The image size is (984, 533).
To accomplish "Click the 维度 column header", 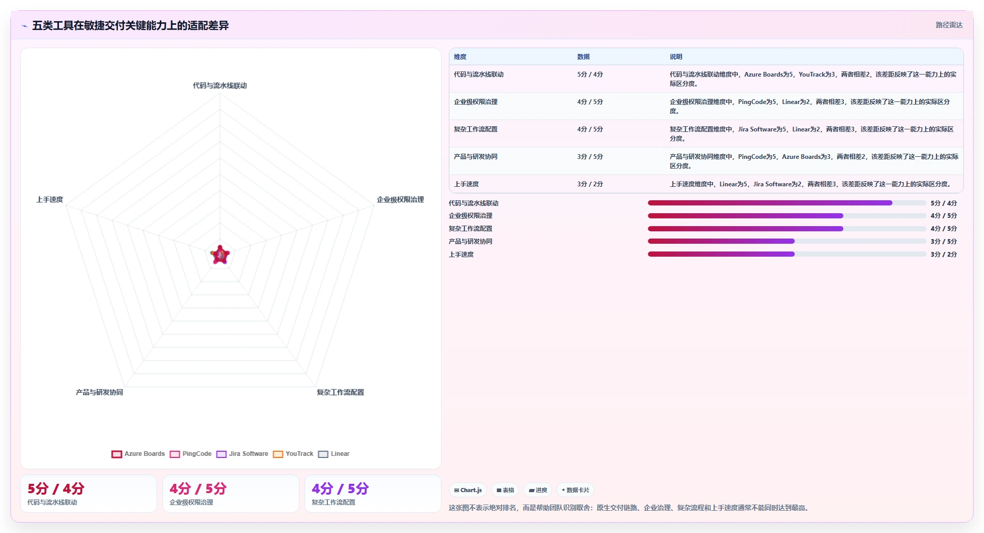I will tap(460, 57).
